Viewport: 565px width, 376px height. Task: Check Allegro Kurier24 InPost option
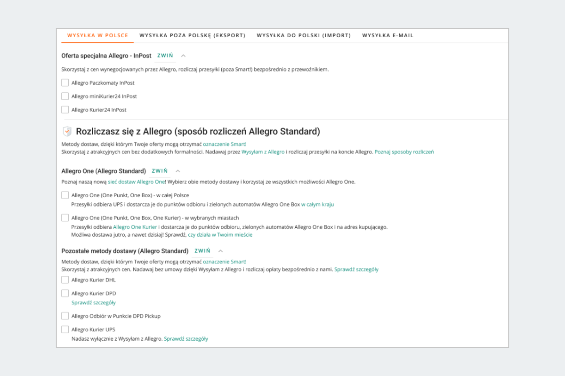65,110
